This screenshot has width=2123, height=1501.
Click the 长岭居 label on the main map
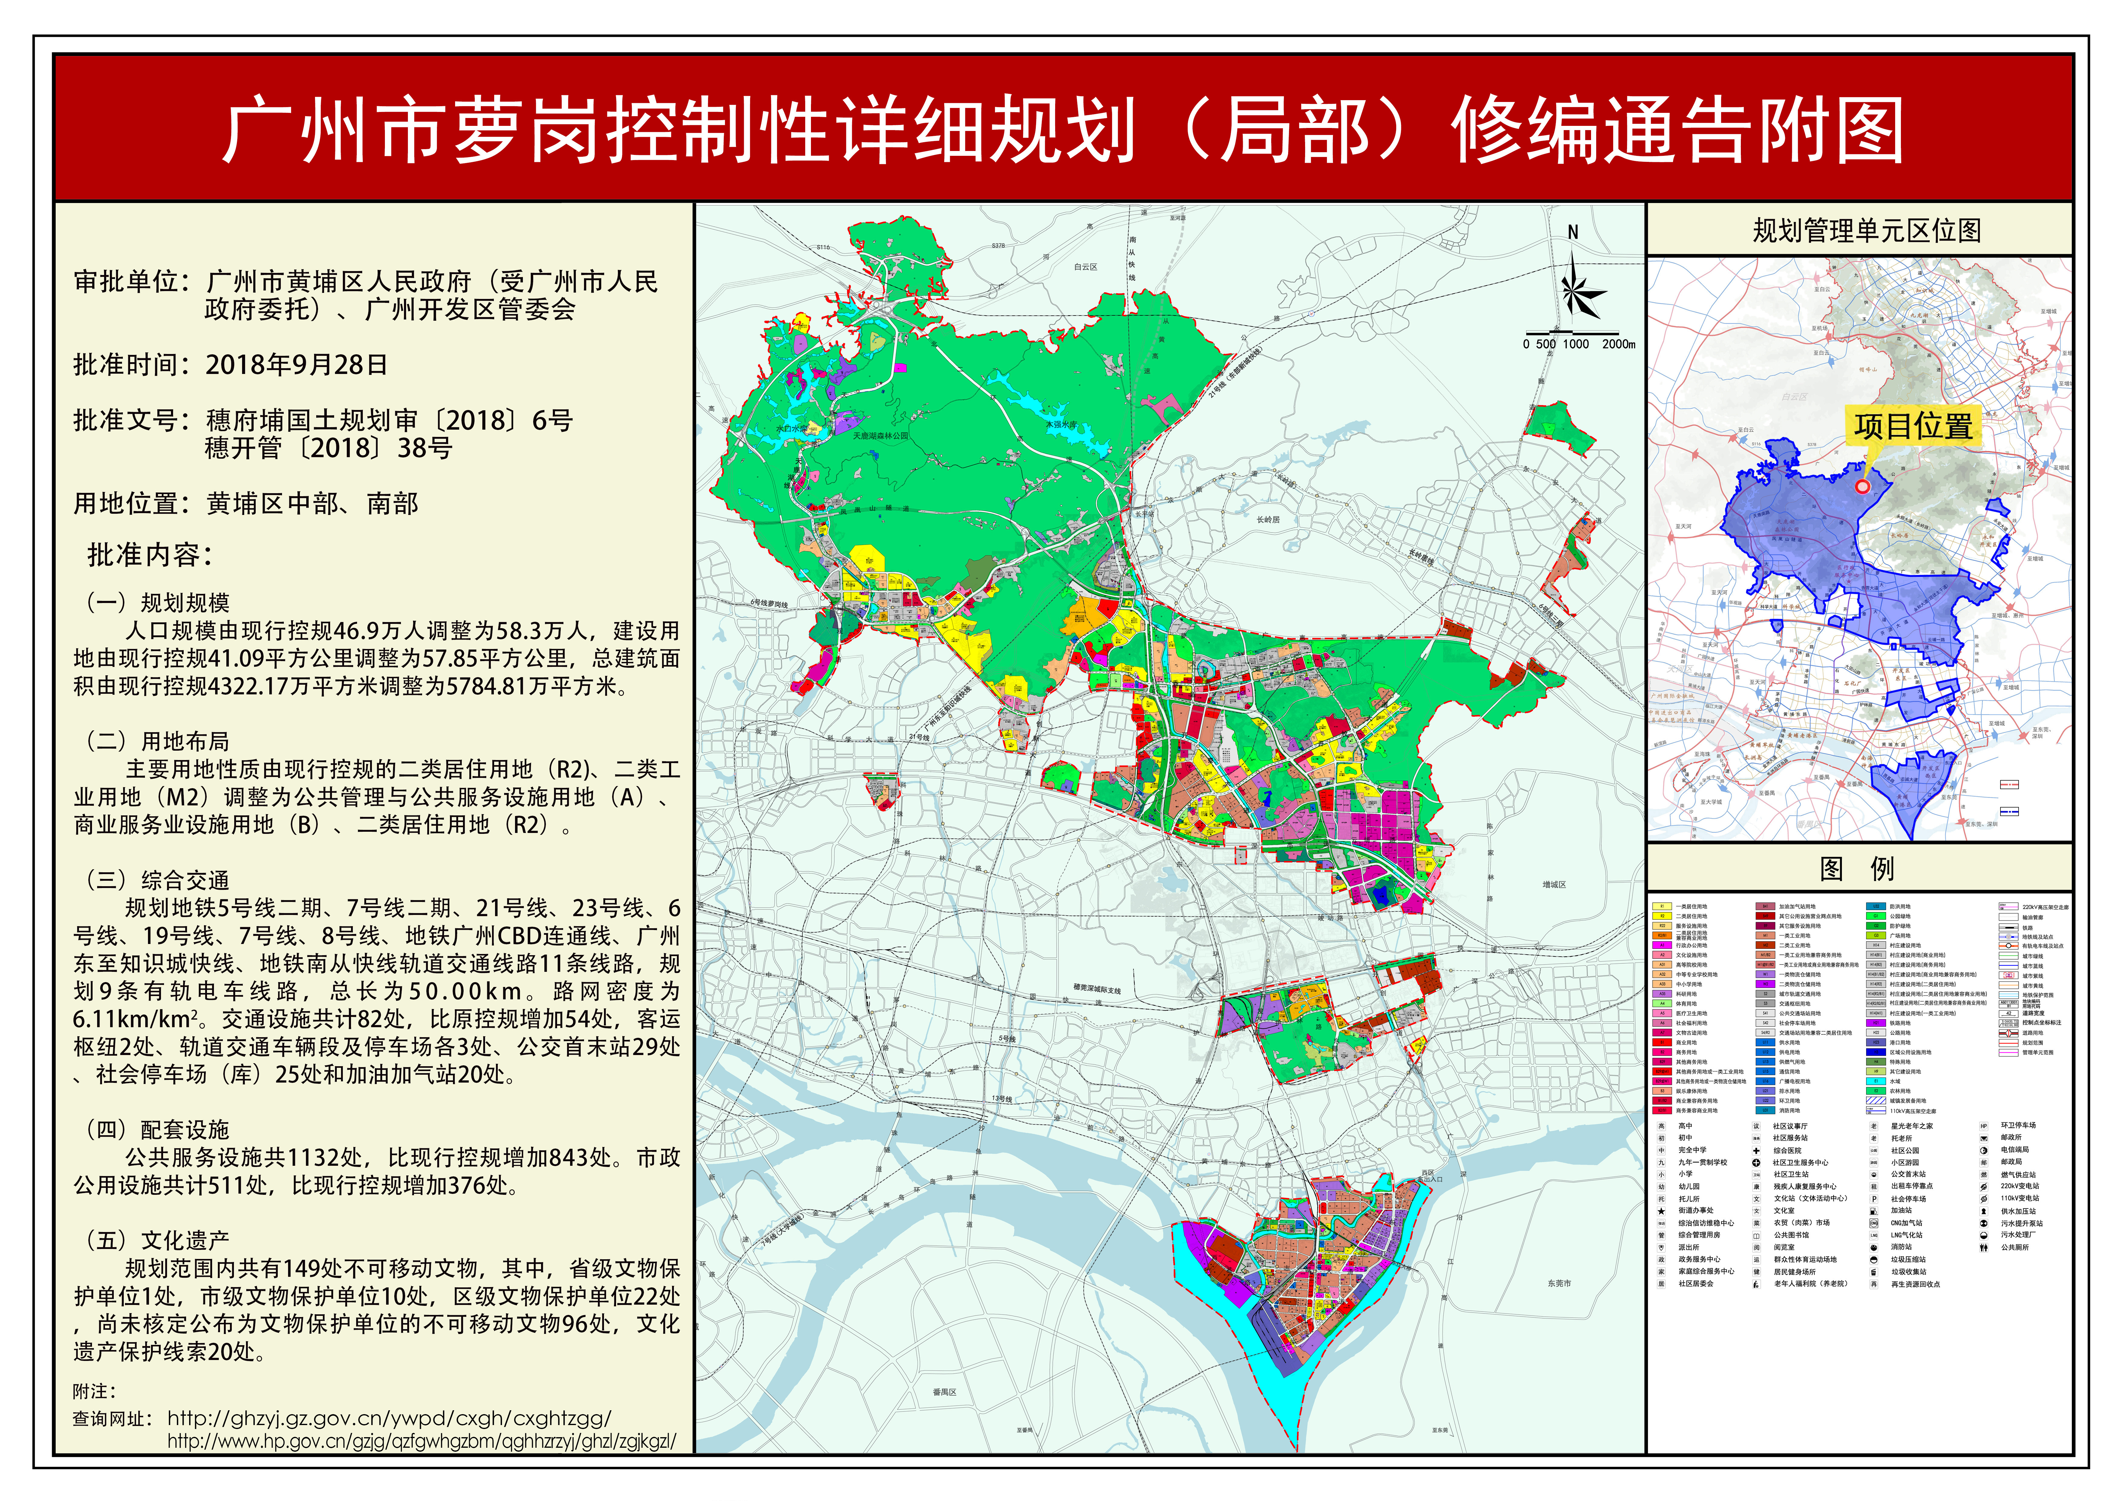1268,520
